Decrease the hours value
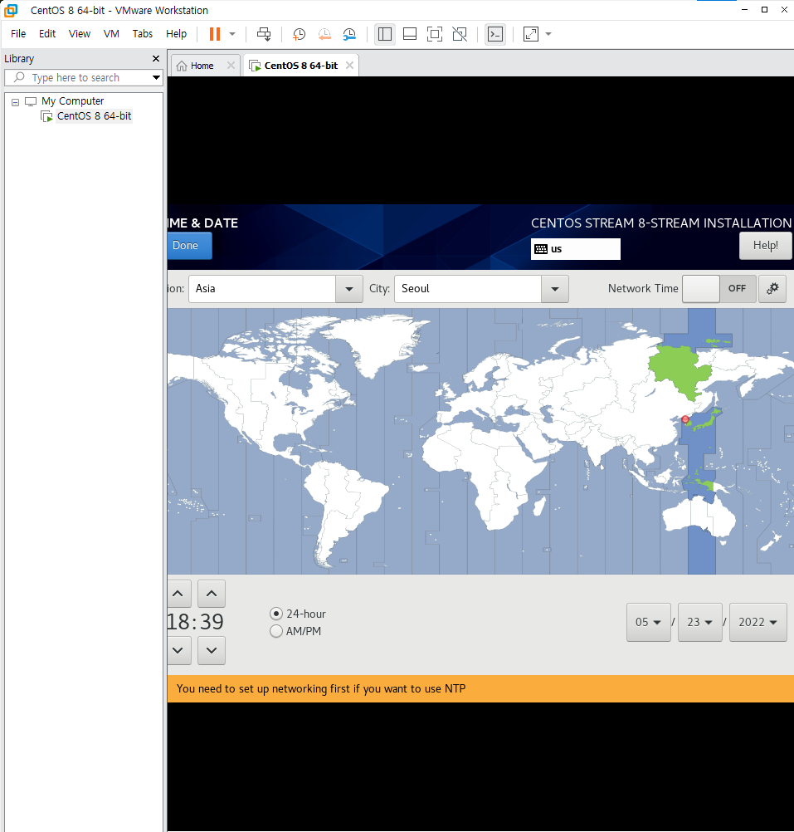This screenshot has height=832, width=794. pyautogui.click(x=178, y=650)
